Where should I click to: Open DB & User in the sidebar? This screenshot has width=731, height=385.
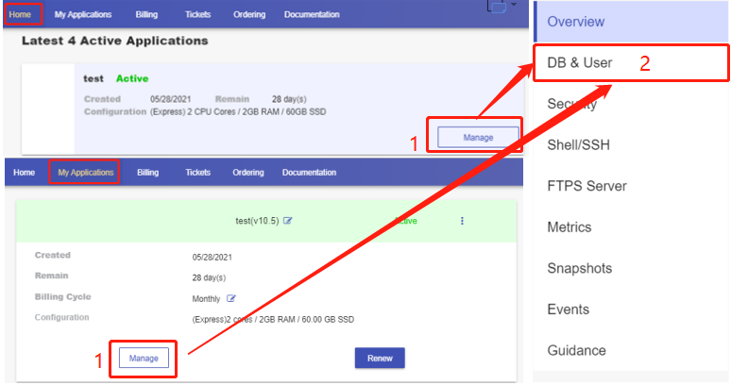(580, 63)
